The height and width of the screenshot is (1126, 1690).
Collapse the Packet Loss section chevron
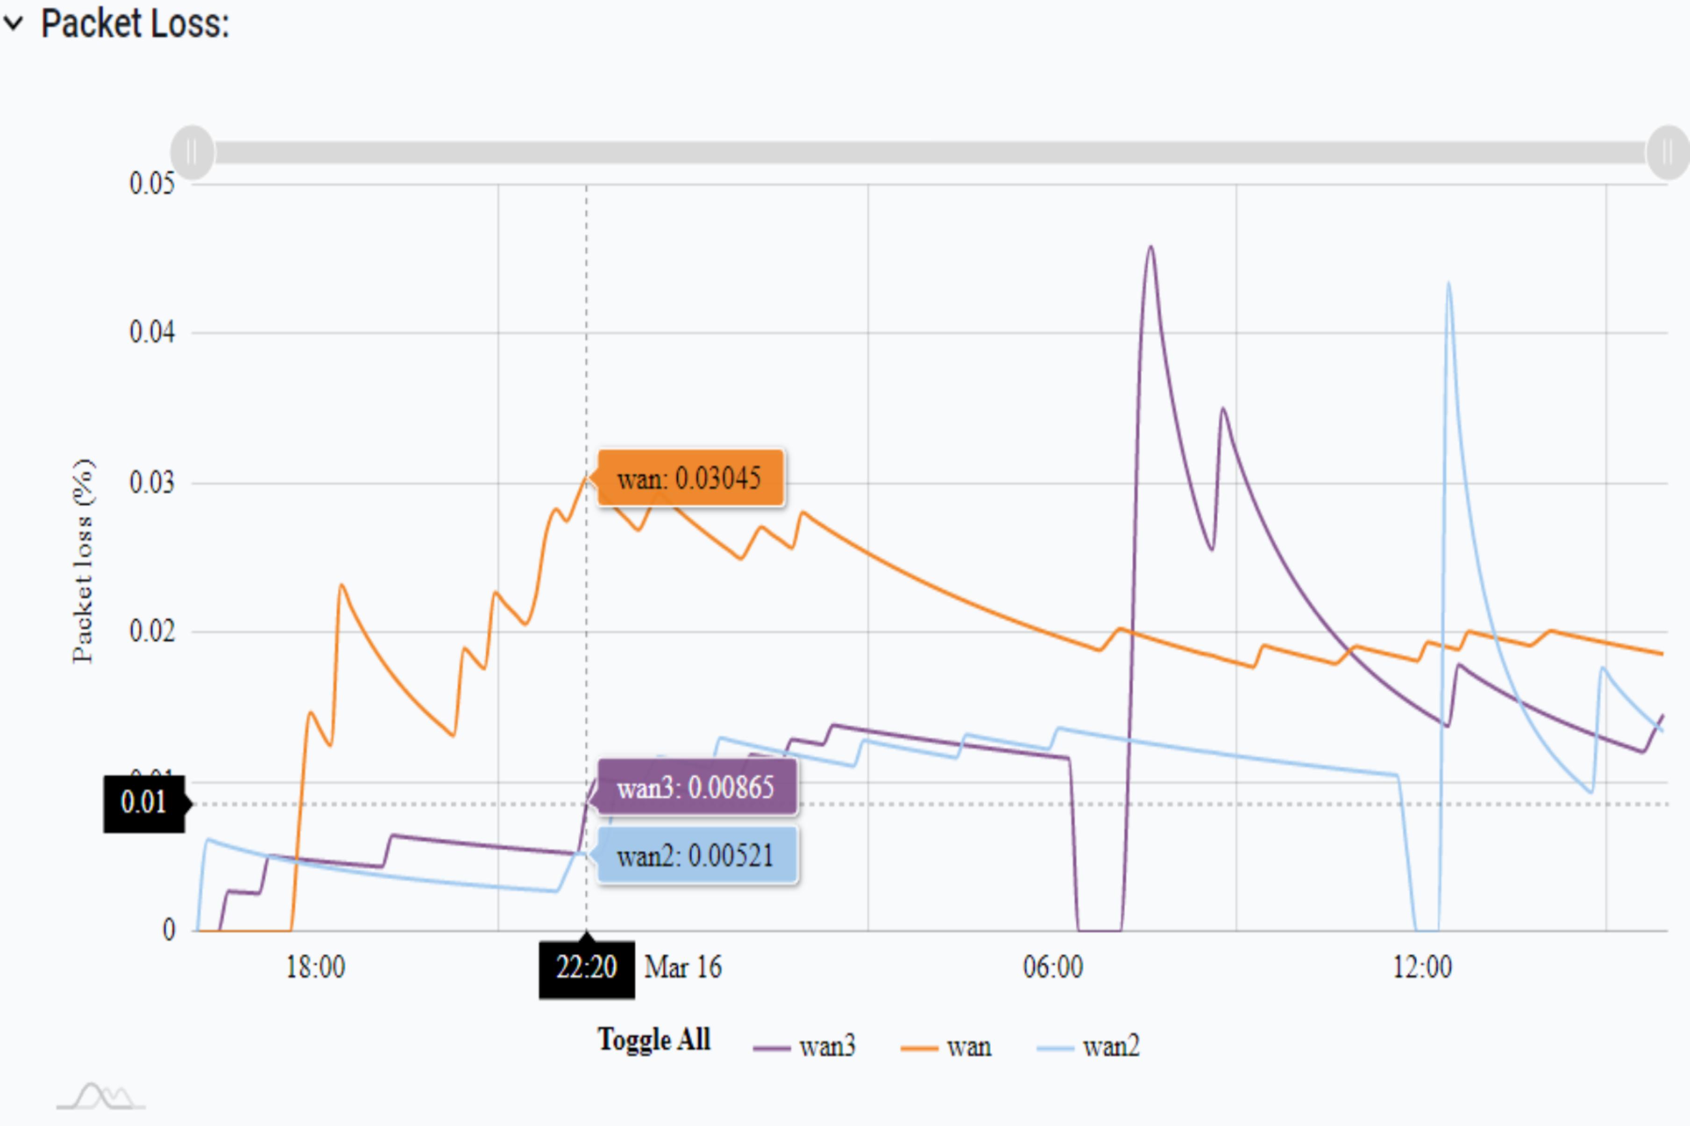click(14, 24)
